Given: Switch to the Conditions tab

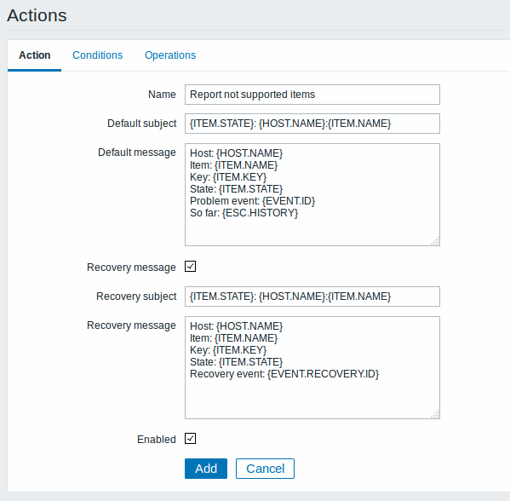Looking at the screenshot, I should tap(97, 55).
